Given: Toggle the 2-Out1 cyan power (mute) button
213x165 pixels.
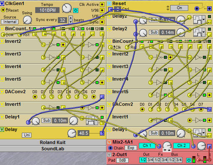Looking at the screenshot, I should pos(189,160).
